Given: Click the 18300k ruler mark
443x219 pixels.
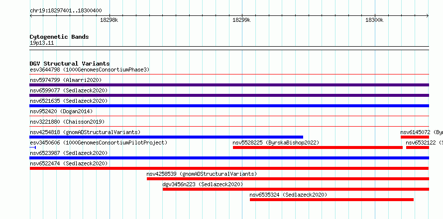Looking at the screenshot, I should pyautogui.click(x=374, y=20).
